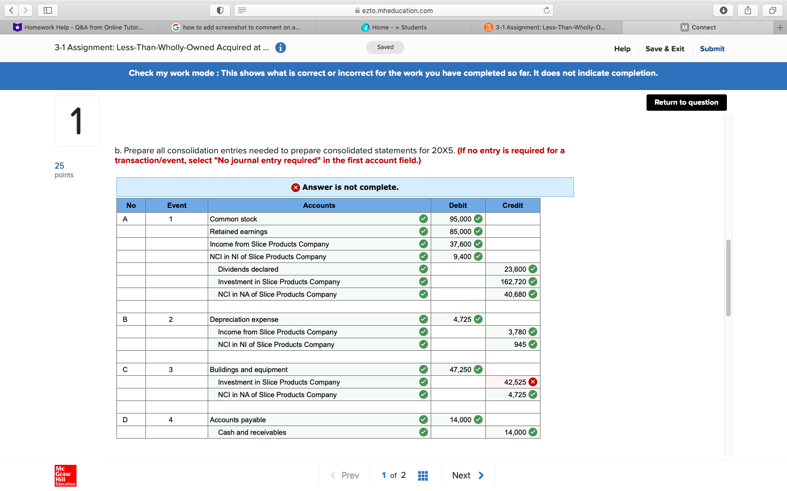Click the Submit link

(712, 49)
